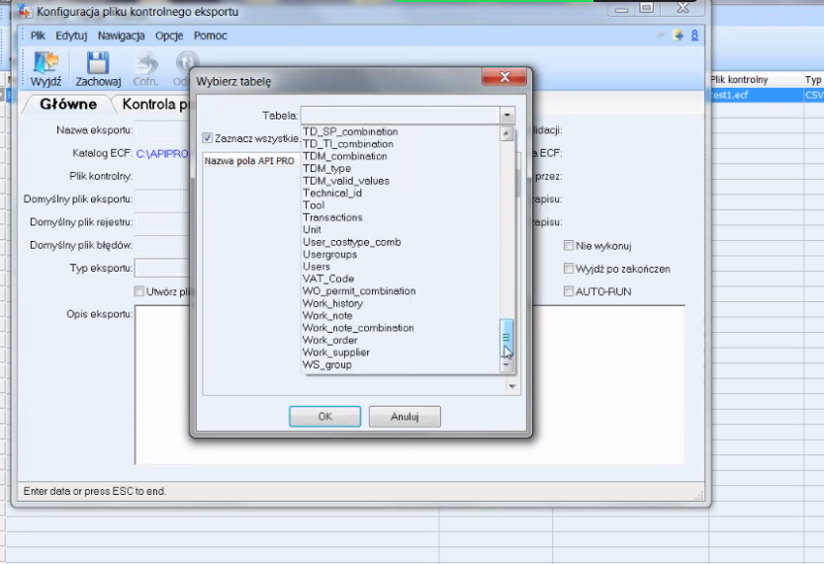Enable the Nie wykonuj checkbox
824x564 pixels.
click(568, 246)
